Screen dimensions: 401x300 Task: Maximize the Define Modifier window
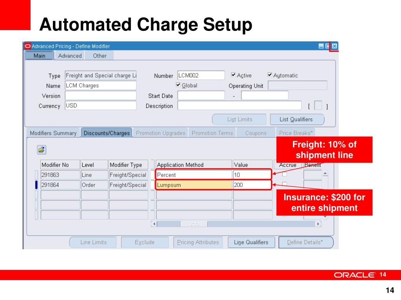point(328,46)
